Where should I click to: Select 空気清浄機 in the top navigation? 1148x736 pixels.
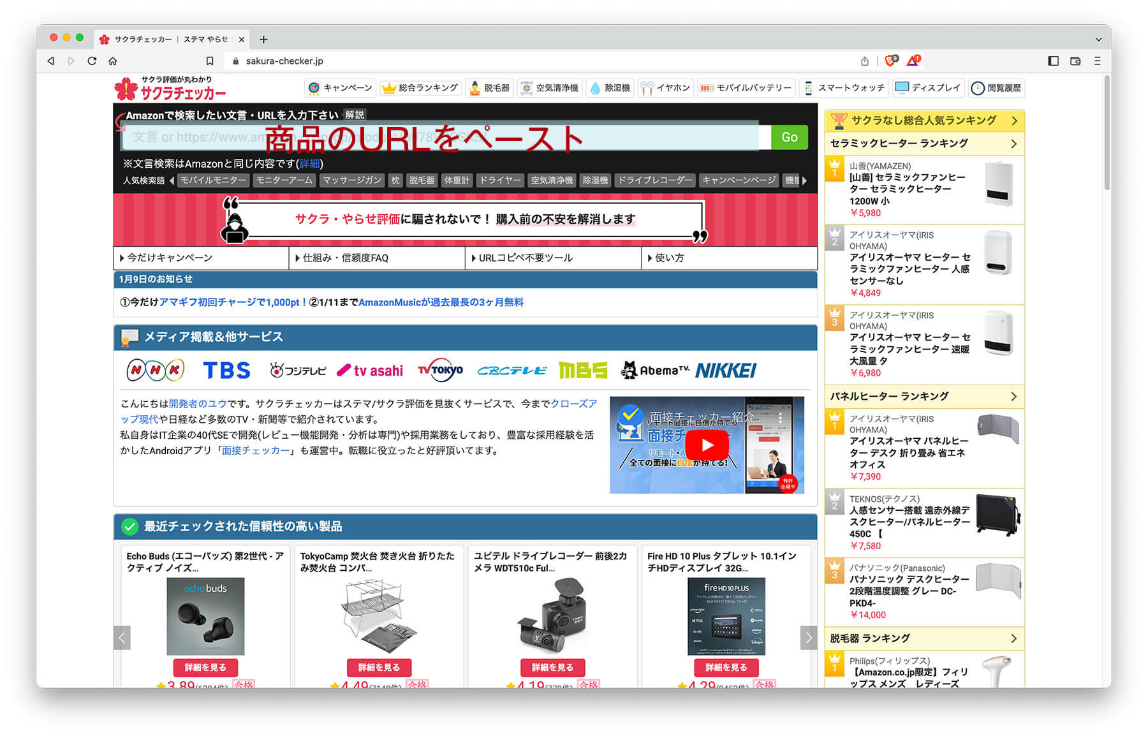(549, 88)
